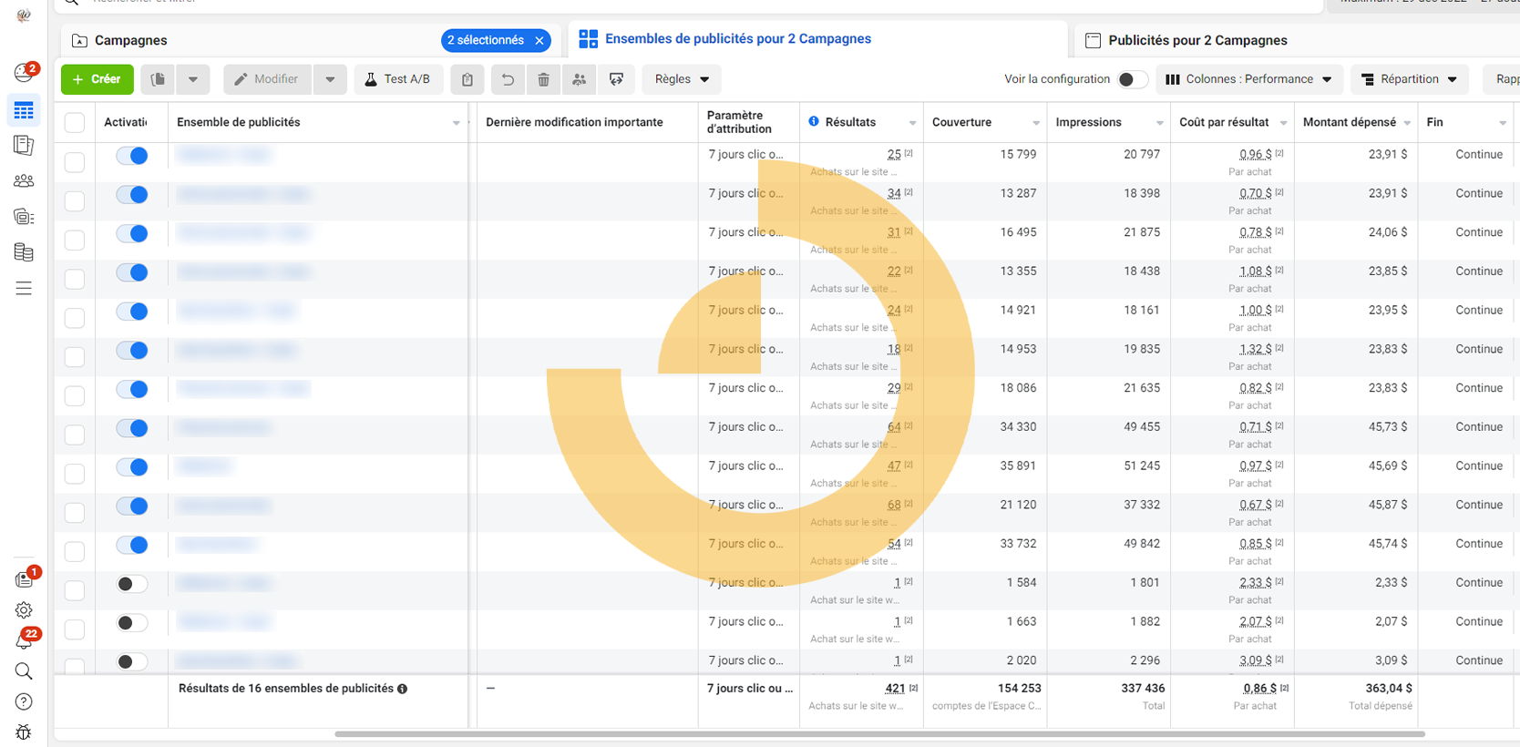1520x747 pixels.
Task: Click the horizontal scrollbar under the table
Action: tap(879, 734)
